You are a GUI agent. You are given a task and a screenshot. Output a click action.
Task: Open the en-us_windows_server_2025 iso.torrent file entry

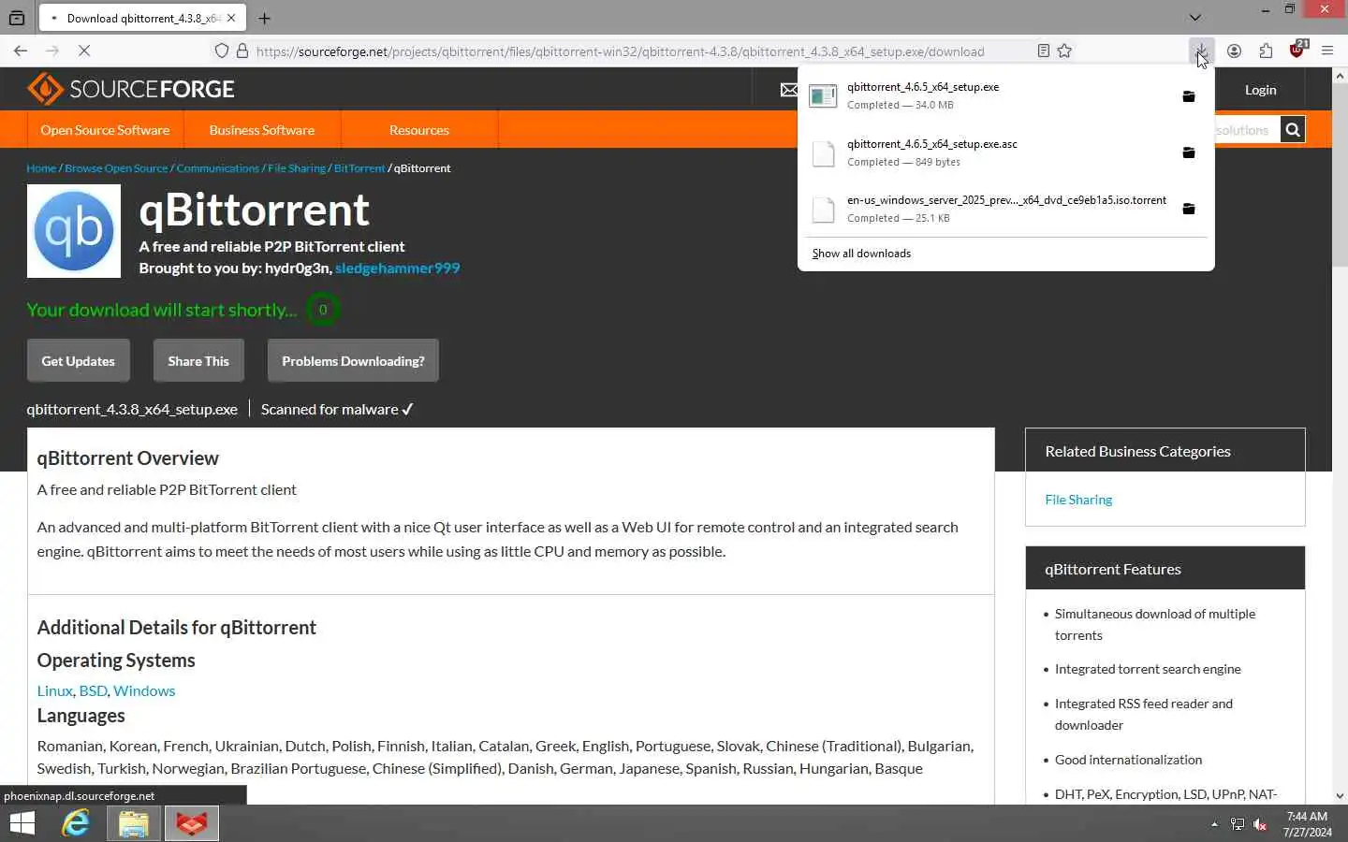coord(988,209)
